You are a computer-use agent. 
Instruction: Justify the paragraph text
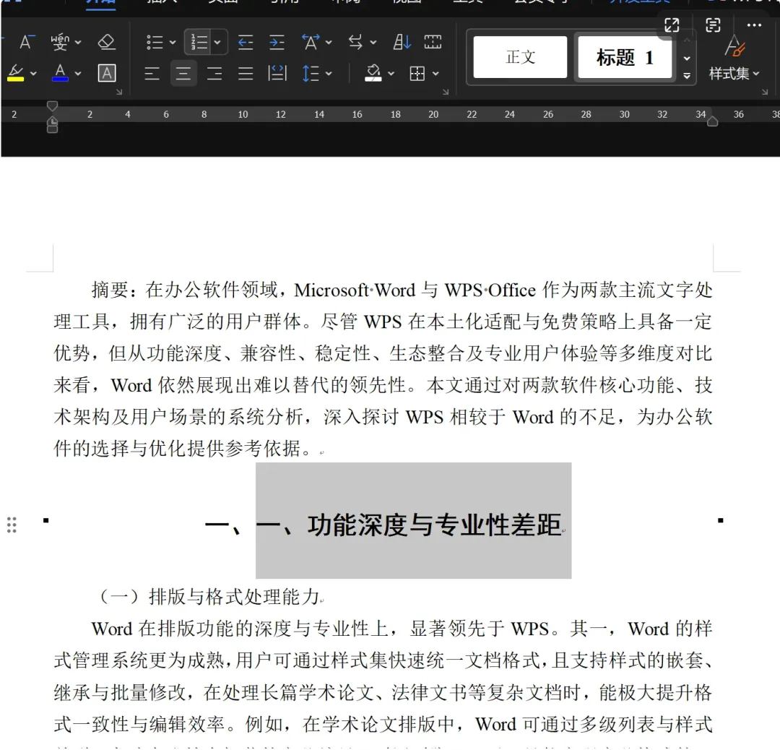tap(246, 74)
